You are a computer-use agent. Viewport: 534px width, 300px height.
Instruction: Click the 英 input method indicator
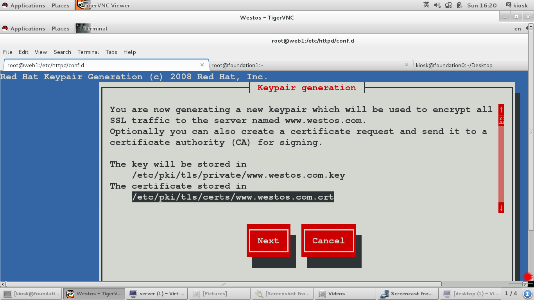pos(426,5)
